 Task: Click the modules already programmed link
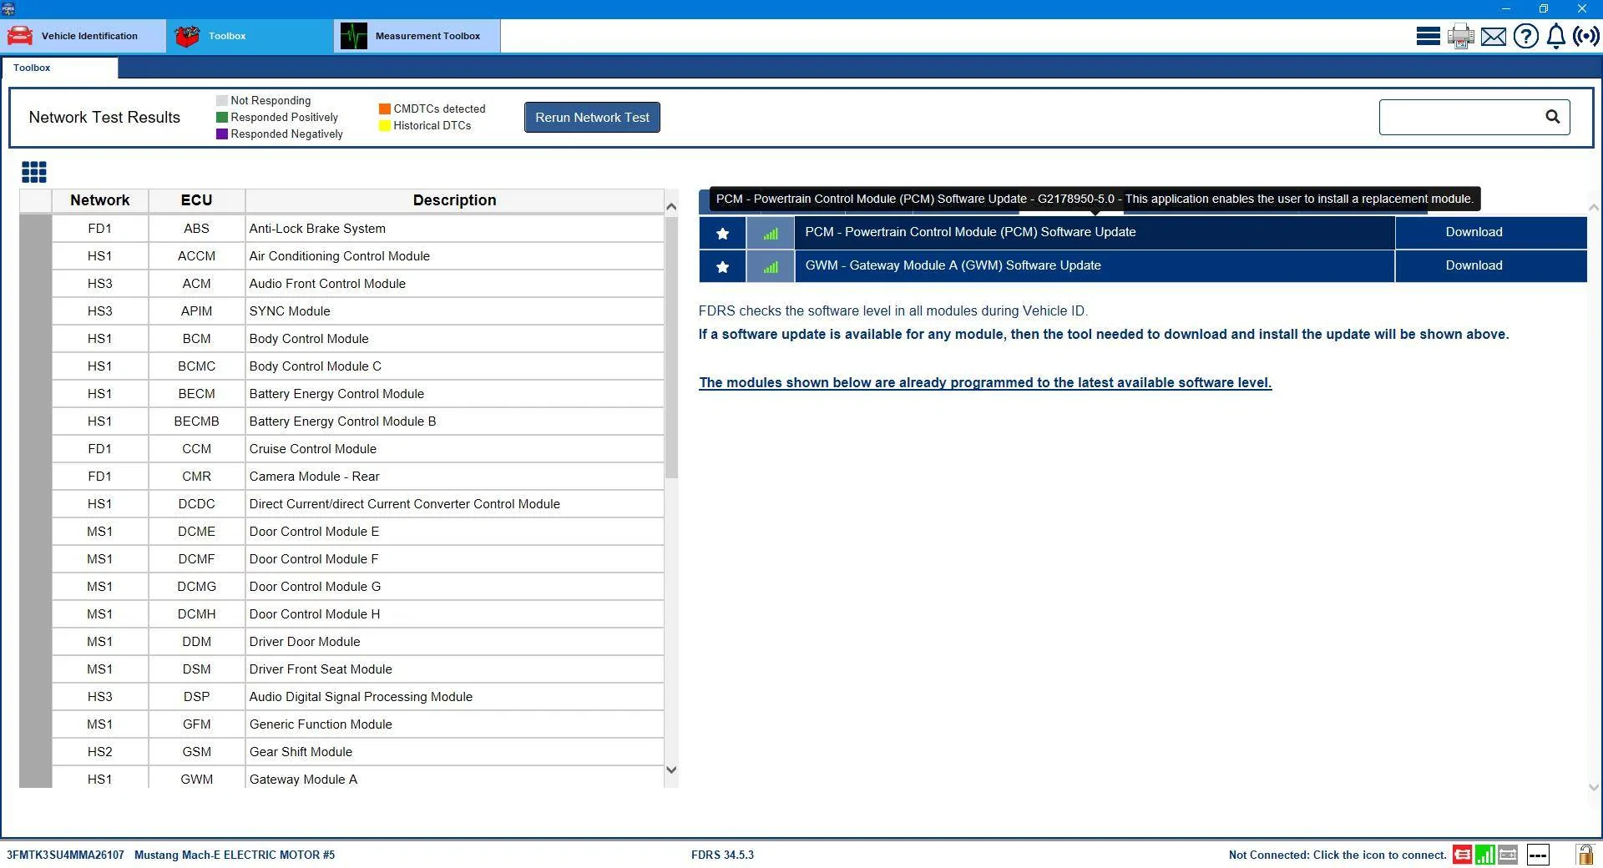pyautogui.click(x=985, y=383)
